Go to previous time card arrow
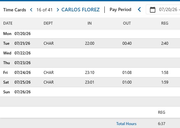Viewport: 180px width, 128px height. tap(31, 10)
